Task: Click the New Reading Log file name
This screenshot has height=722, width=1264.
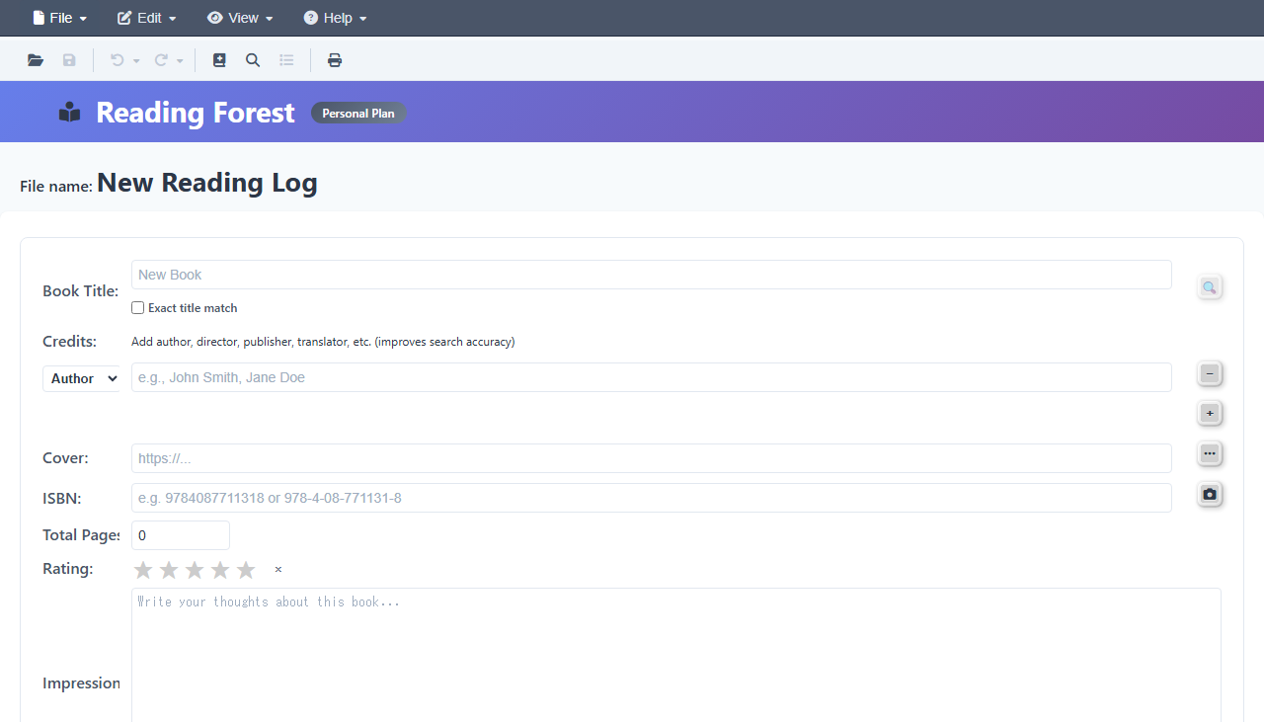Action: [x=207, y=183]
